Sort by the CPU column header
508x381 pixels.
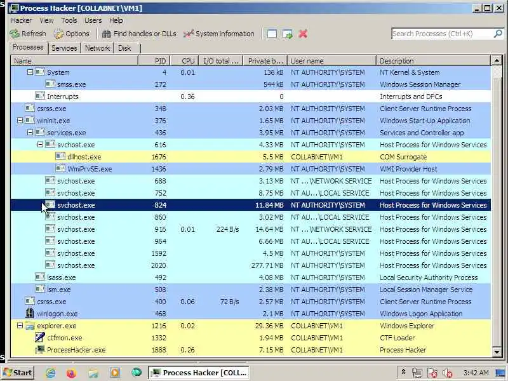[x=184, y=60]
